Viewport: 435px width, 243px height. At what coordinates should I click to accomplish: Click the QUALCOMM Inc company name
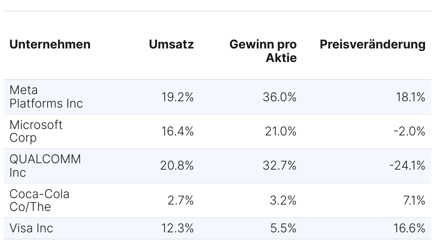coord(45,166)
